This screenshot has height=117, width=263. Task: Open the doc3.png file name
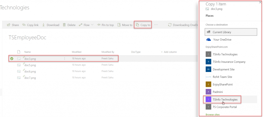30,59
